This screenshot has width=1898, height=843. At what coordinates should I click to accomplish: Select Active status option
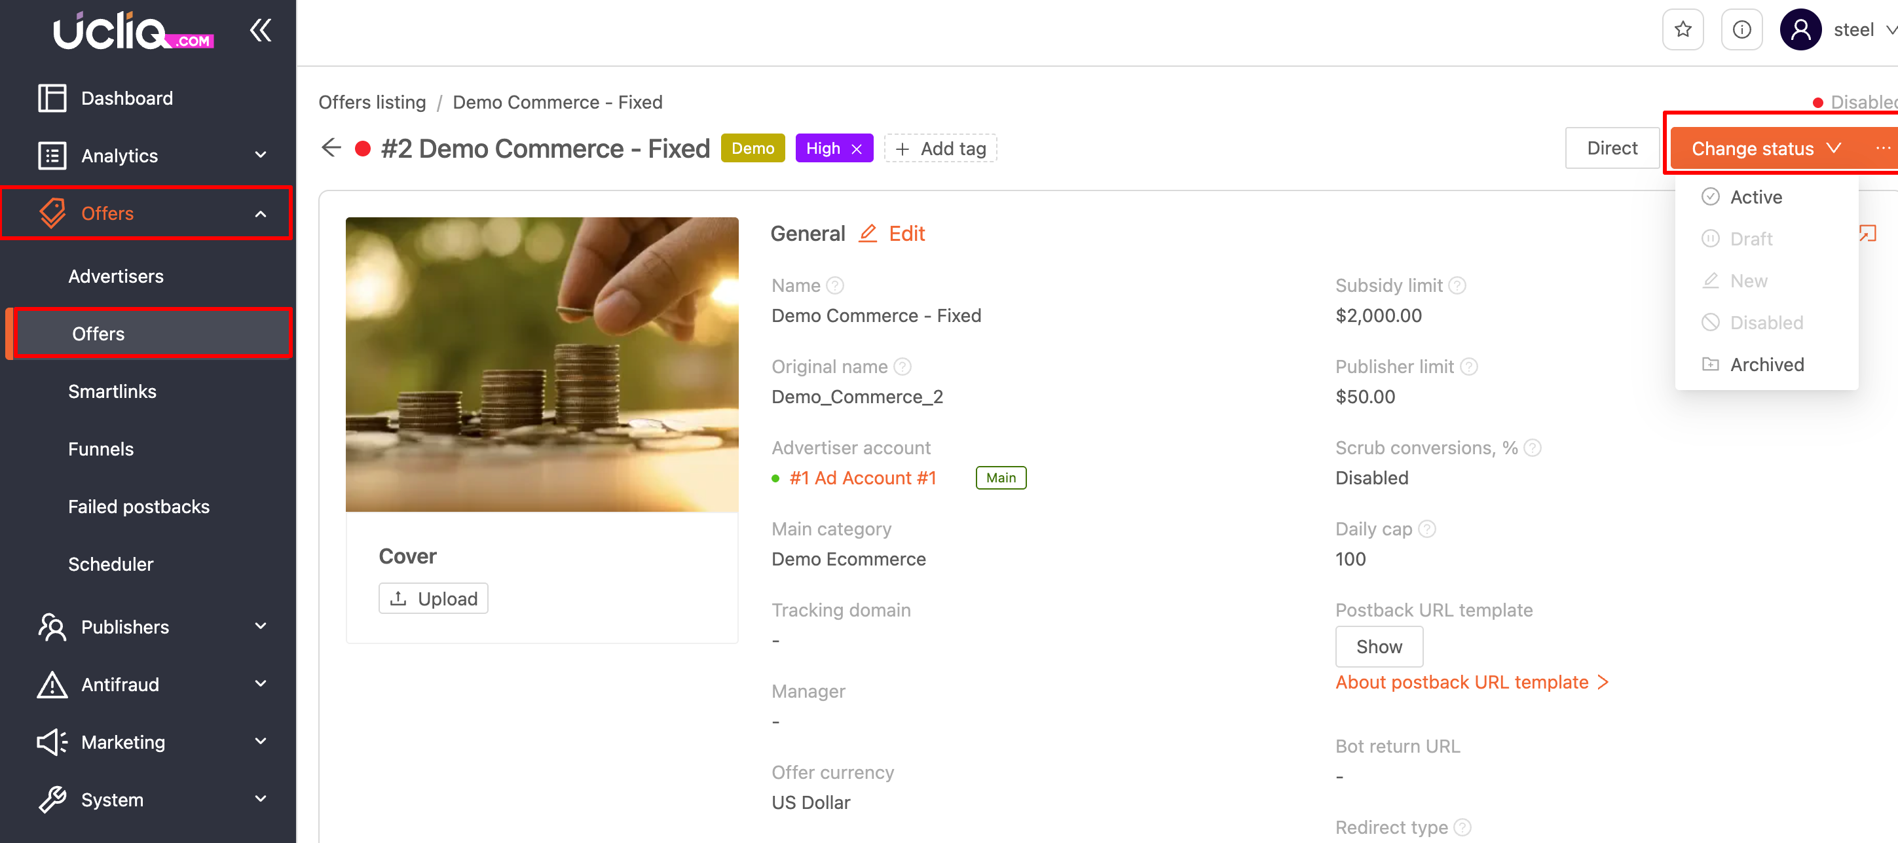pos(1756,197)
